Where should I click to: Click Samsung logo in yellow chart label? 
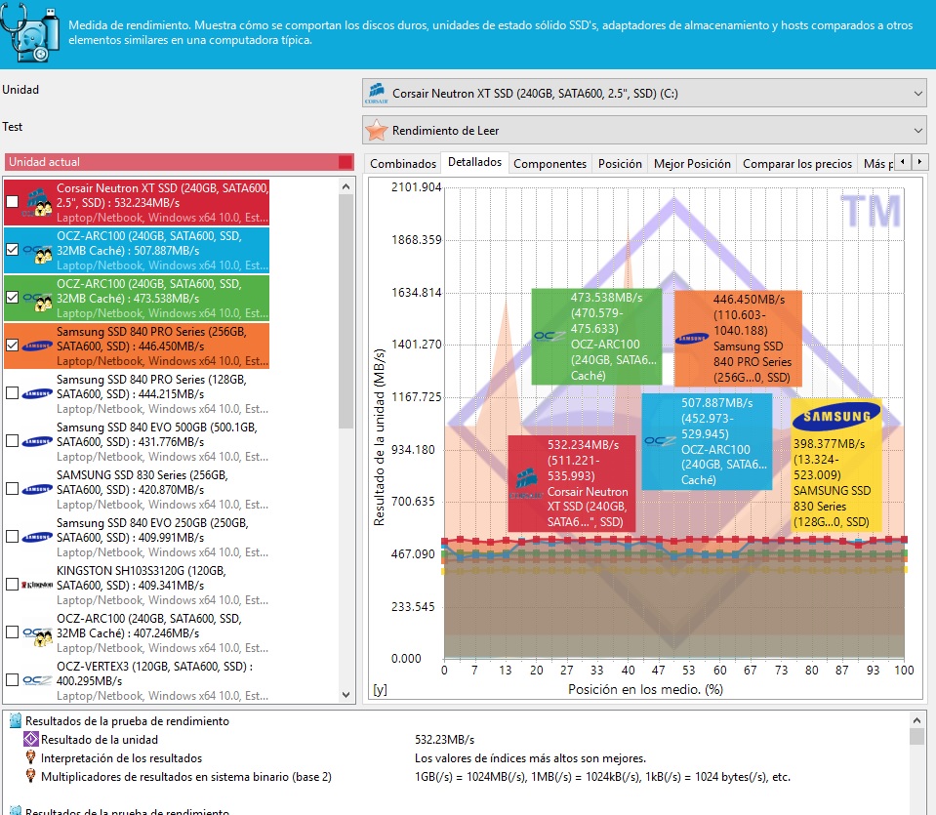tap(836, 416)
